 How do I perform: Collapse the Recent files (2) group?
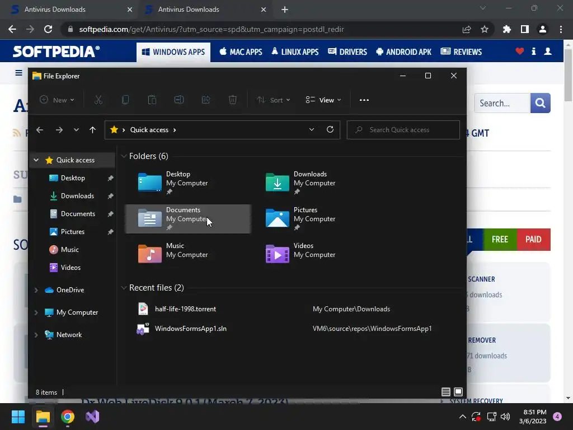coord(124,288)
